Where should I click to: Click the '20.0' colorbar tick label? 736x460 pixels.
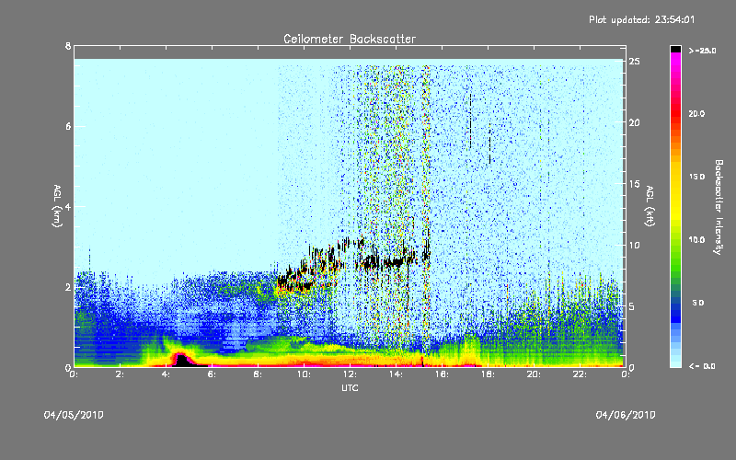pos(696,113)
